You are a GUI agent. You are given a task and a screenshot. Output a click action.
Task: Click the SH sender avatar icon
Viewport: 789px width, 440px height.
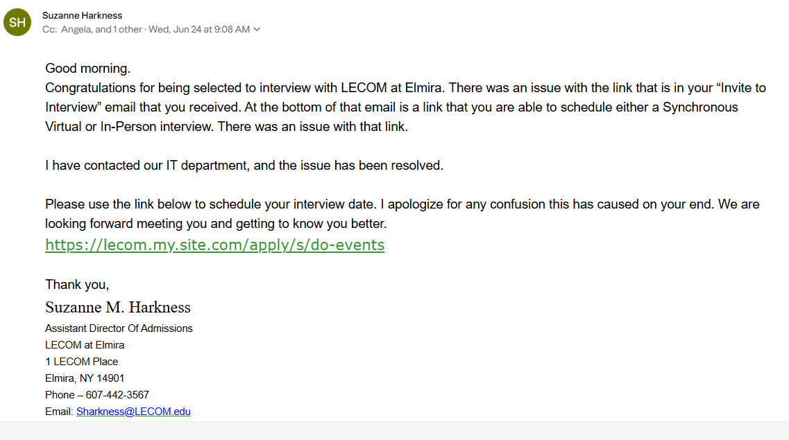pyautogui.click(x=17, y=22)
